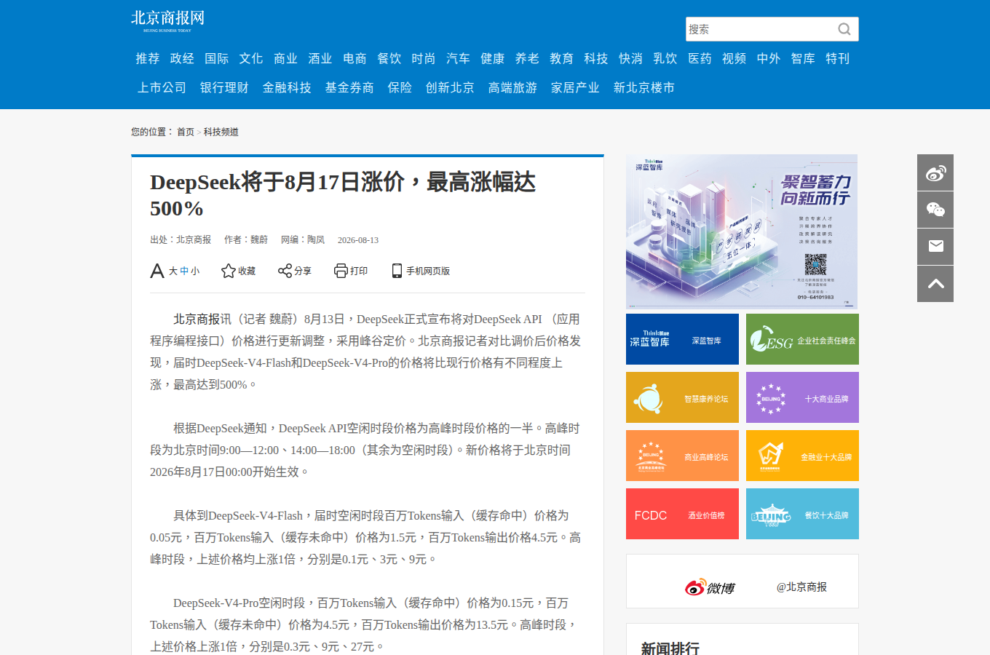Open the 高端旅游 sub-navigation link
Screen dimensions: 990x655
point(512,87)
